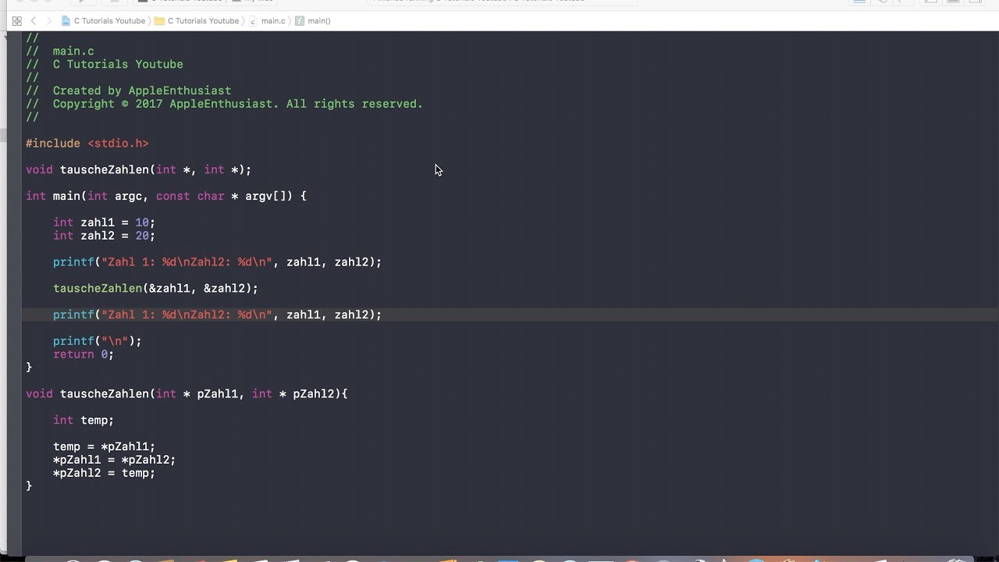Click the Copyright 2017 comment line
This screenshot has height=562, width=999.
pyautogui.click(x=225, y=104)
